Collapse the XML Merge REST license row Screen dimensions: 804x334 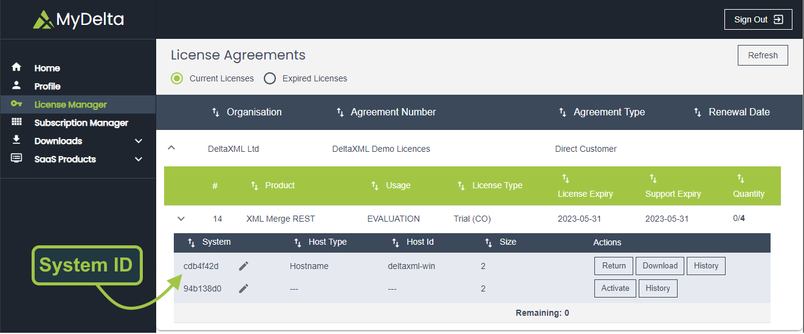point(180,219)
